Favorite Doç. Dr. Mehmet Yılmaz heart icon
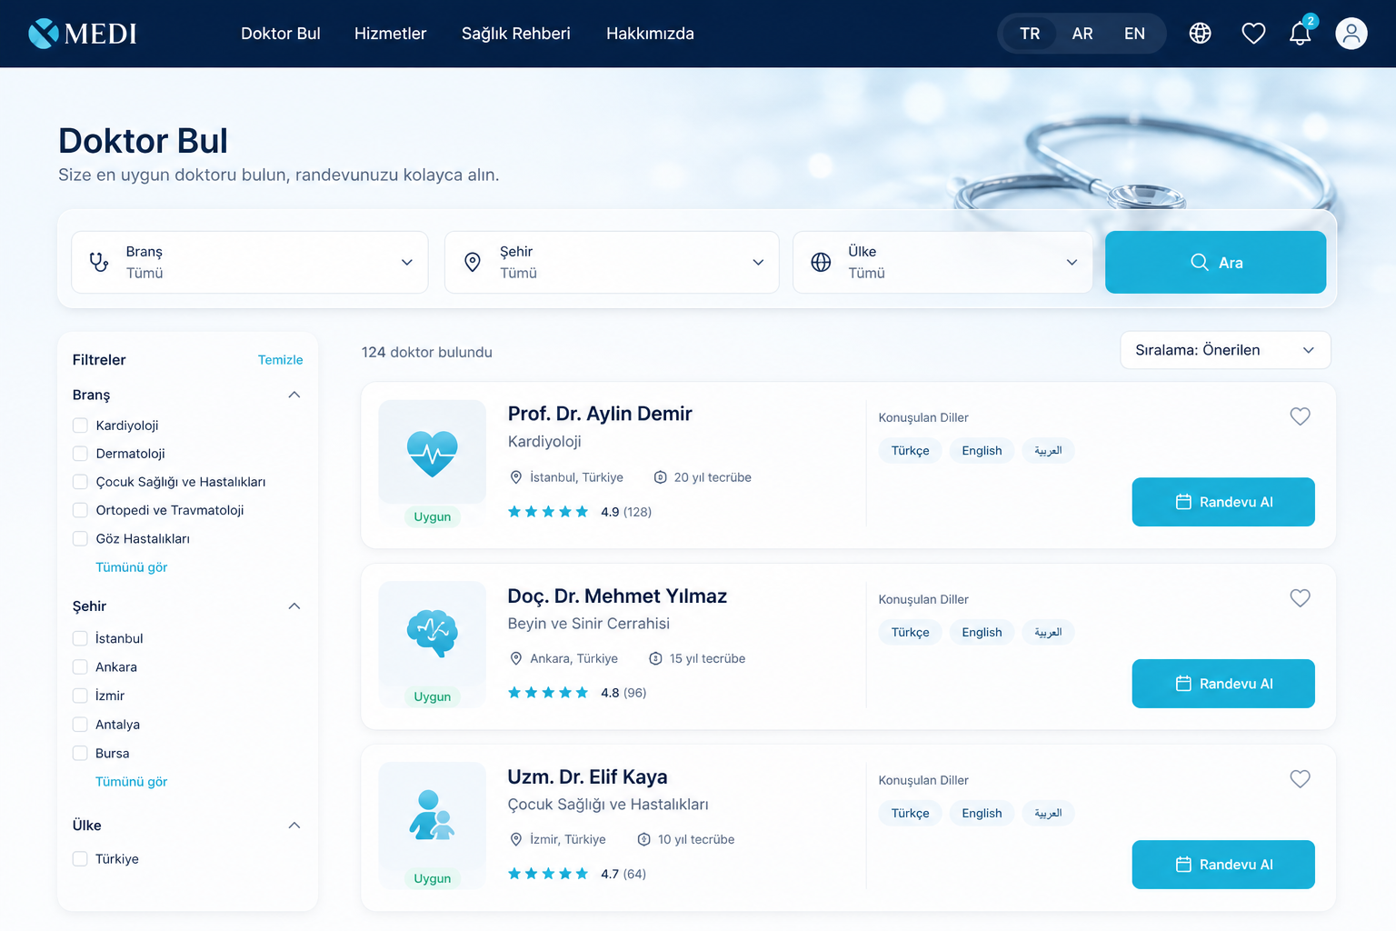This screenshot has width=1396, height=931. point(1301,598)
